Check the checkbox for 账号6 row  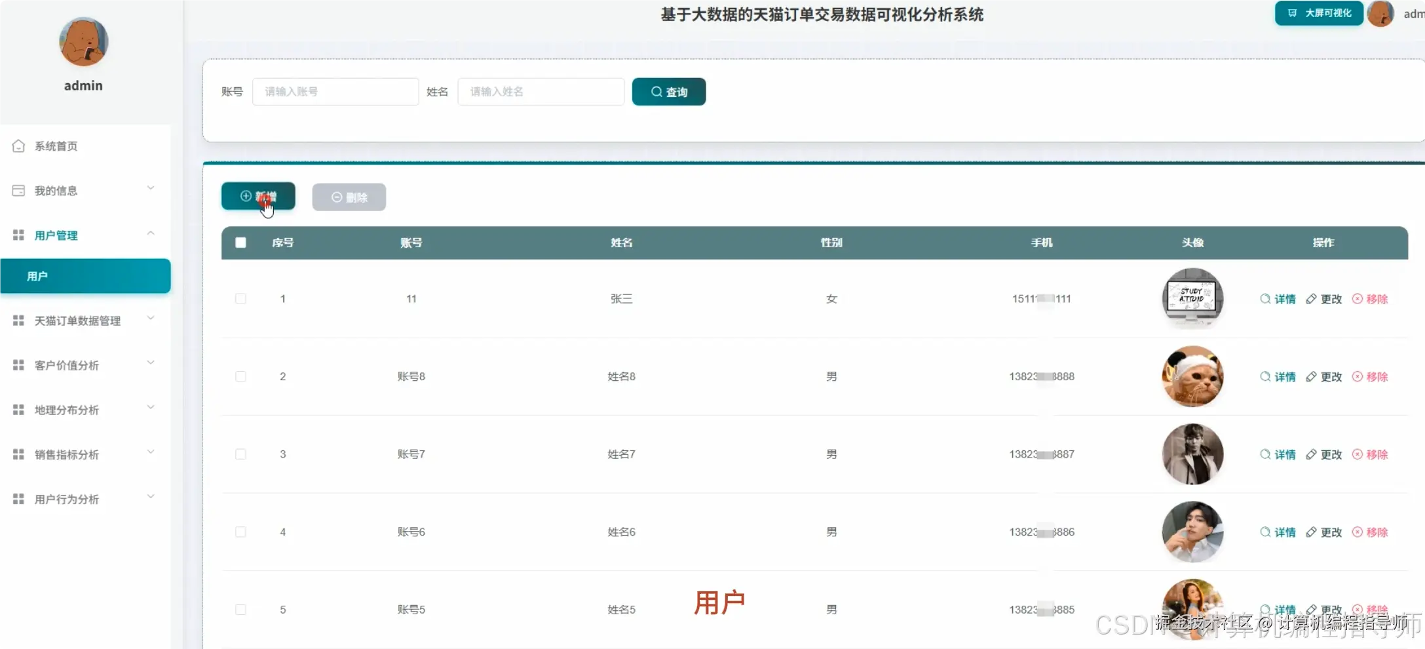point(240,532)
